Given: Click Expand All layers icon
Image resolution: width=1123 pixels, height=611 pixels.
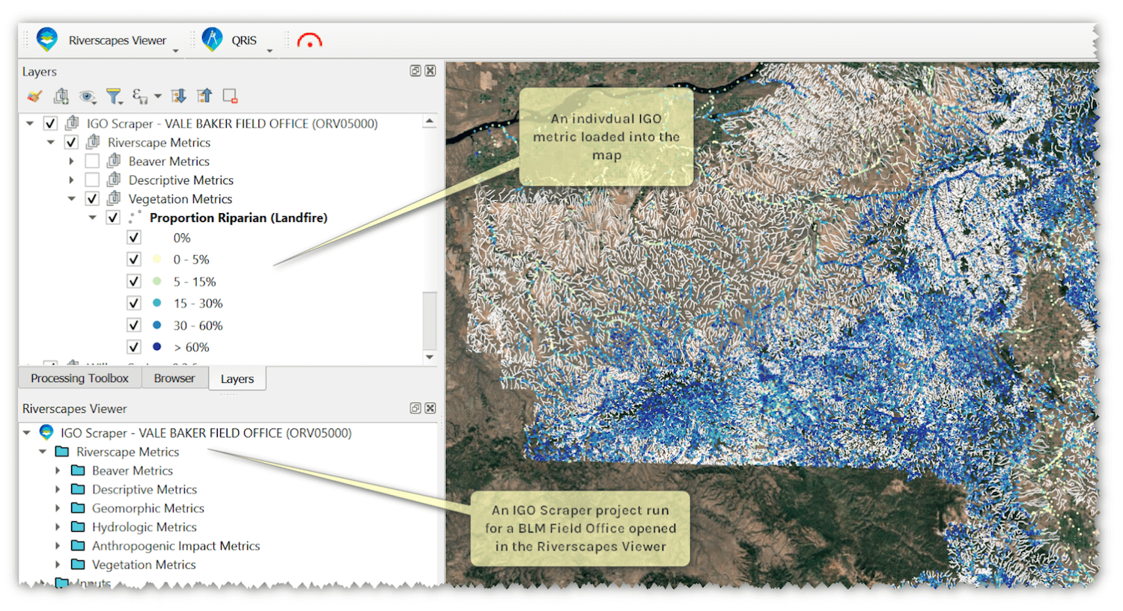Looking at the screenshot, I should point(178,96).
